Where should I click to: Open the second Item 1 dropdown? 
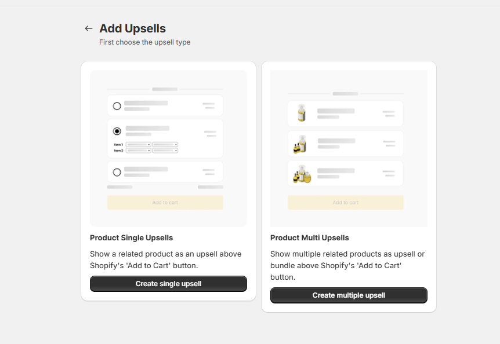(165, 144)
